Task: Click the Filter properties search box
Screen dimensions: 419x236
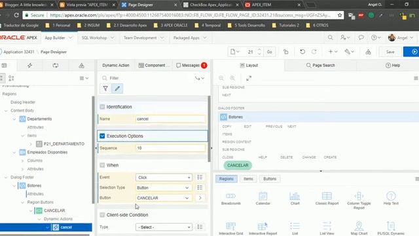Action: pos(147,78)
